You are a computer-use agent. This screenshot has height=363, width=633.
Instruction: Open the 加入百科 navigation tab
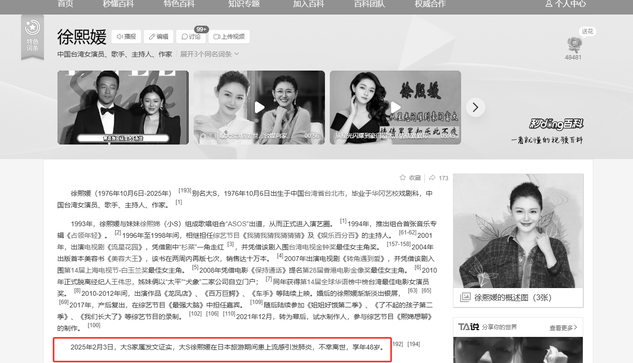click(309, 4)
